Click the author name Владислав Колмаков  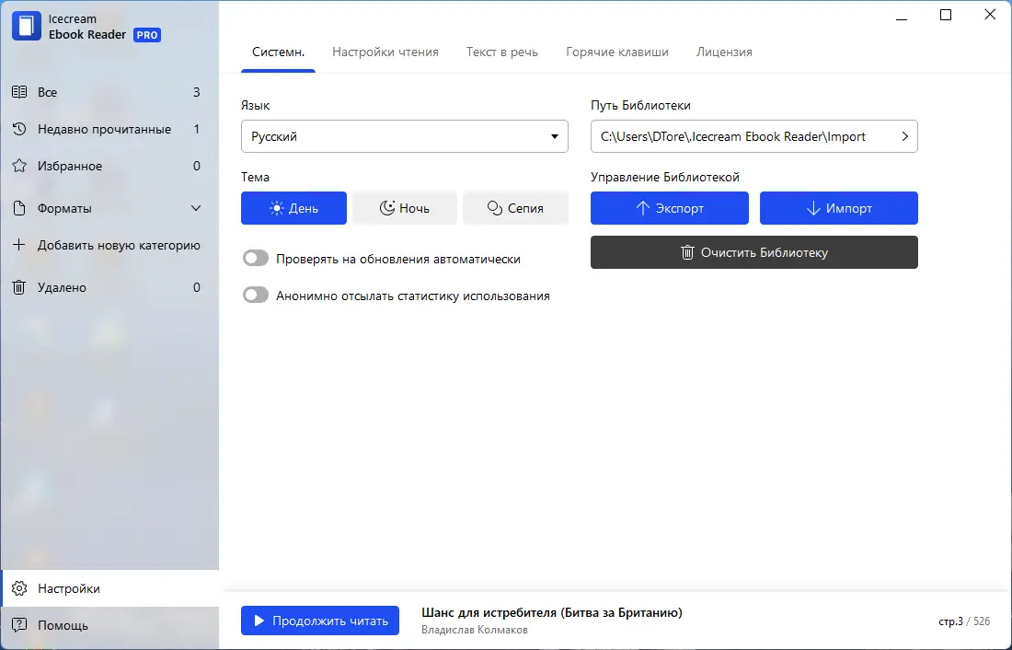point(475,630)
